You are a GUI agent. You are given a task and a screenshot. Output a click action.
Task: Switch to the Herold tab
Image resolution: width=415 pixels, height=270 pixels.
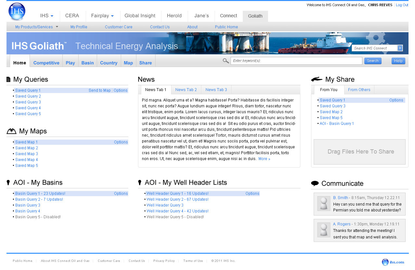pyautogui.click(x=174, y=16)
